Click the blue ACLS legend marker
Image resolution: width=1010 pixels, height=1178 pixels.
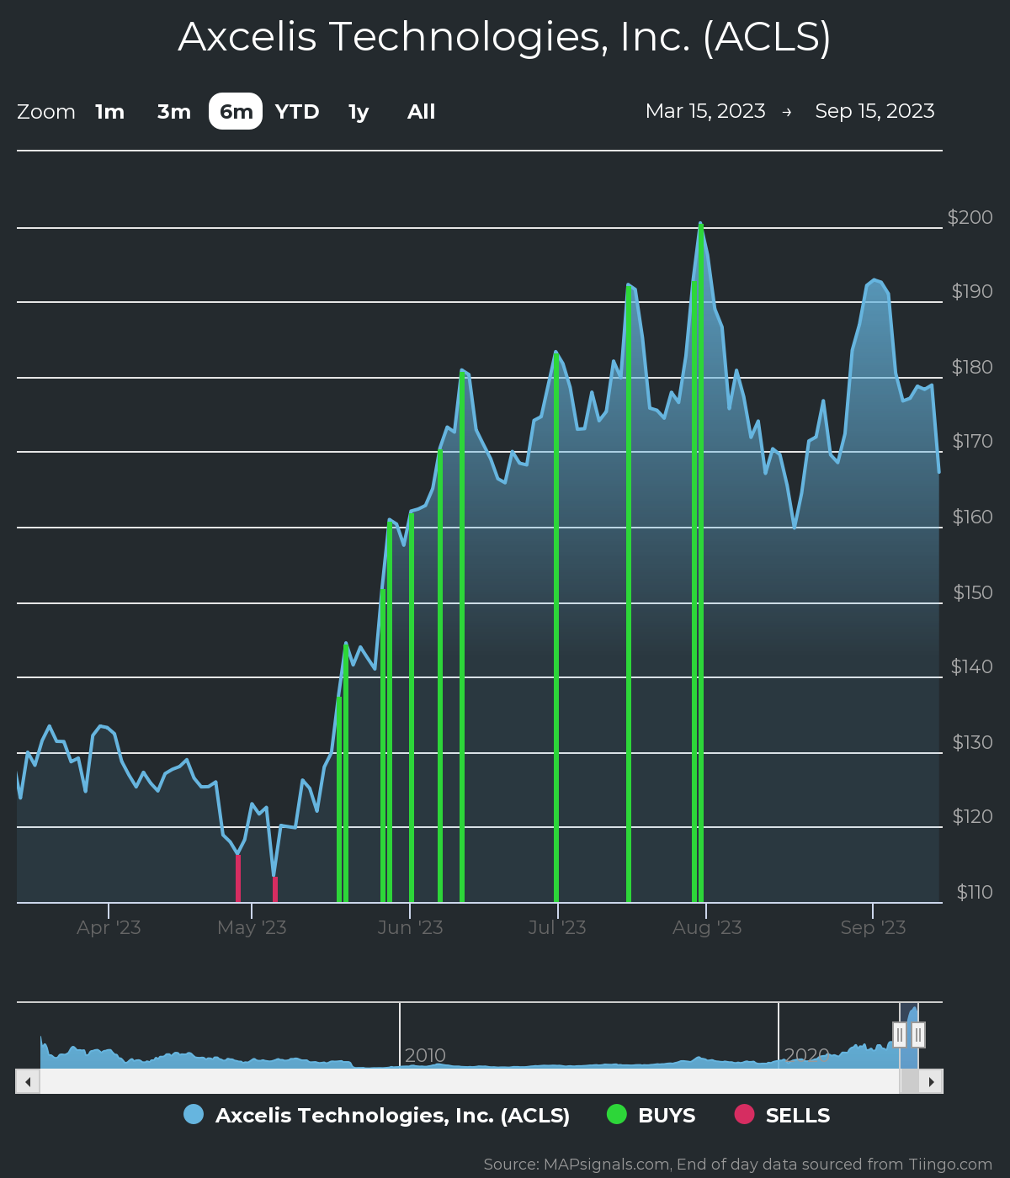pos(194,1114)
